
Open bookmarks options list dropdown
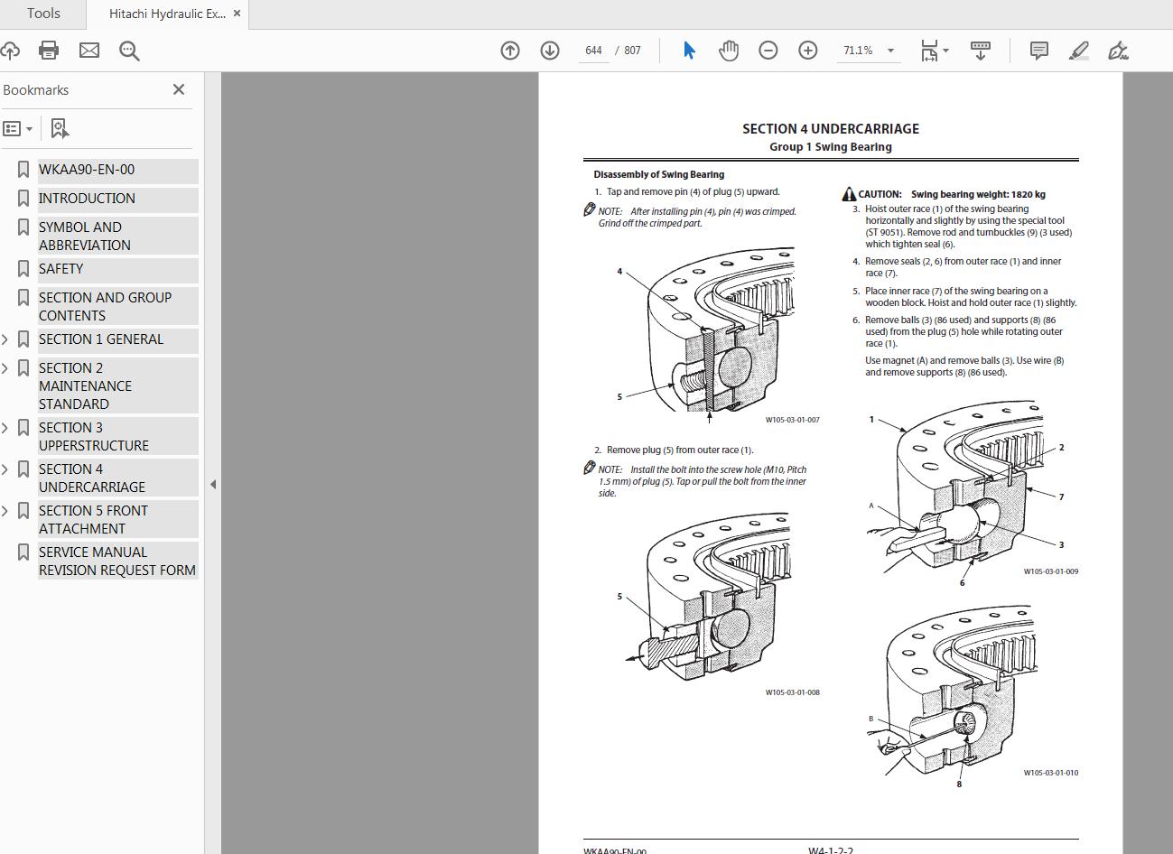tap(18, 128)
